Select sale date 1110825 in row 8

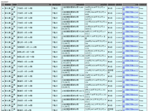(119, 47)
